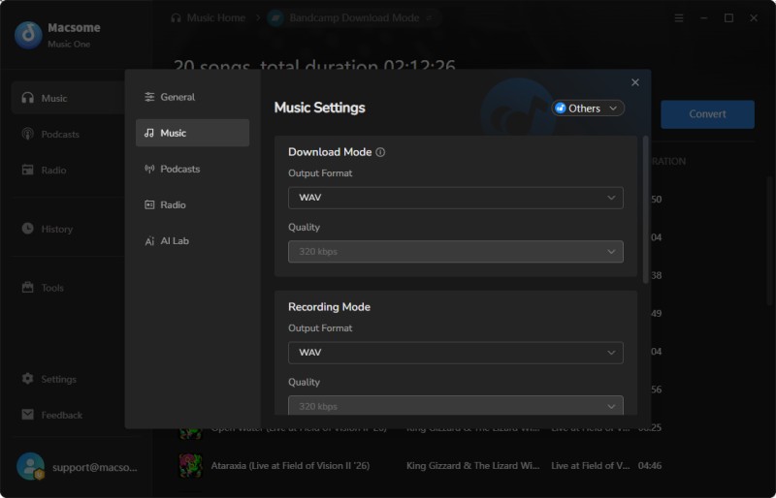Click the Music note icon in settings
The height and width of the screenshot is (498, 776).
point(149,133)
